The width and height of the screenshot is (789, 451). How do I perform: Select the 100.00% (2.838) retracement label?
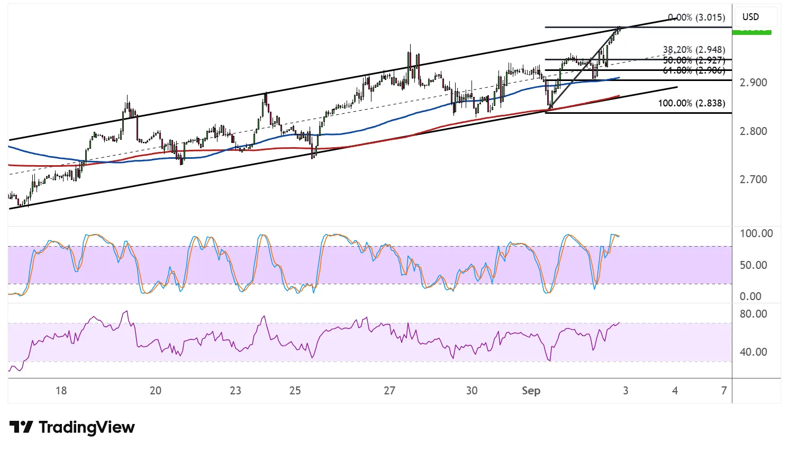(692, 103)
